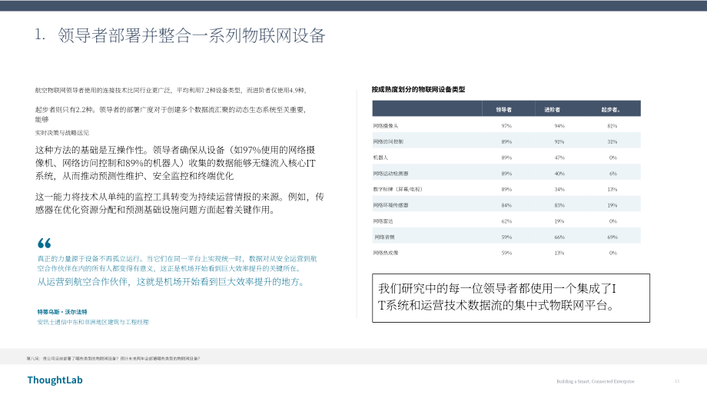This screenshot has width=707, height=398.
Task: Click the line "实时决策与战略远见"
Action: tap(61, 132)
